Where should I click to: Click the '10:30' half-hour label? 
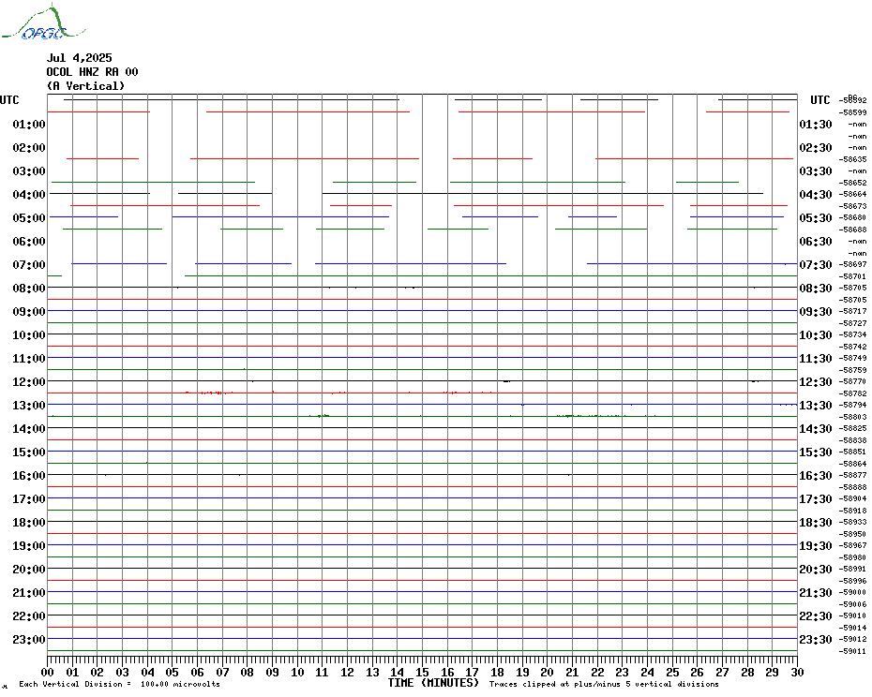click(816, 335)
